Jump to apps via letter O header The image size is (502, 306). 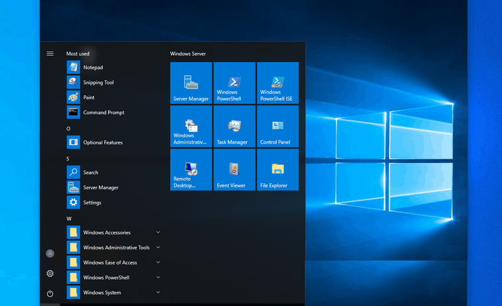pyautogui.click(x=68, y=129)
